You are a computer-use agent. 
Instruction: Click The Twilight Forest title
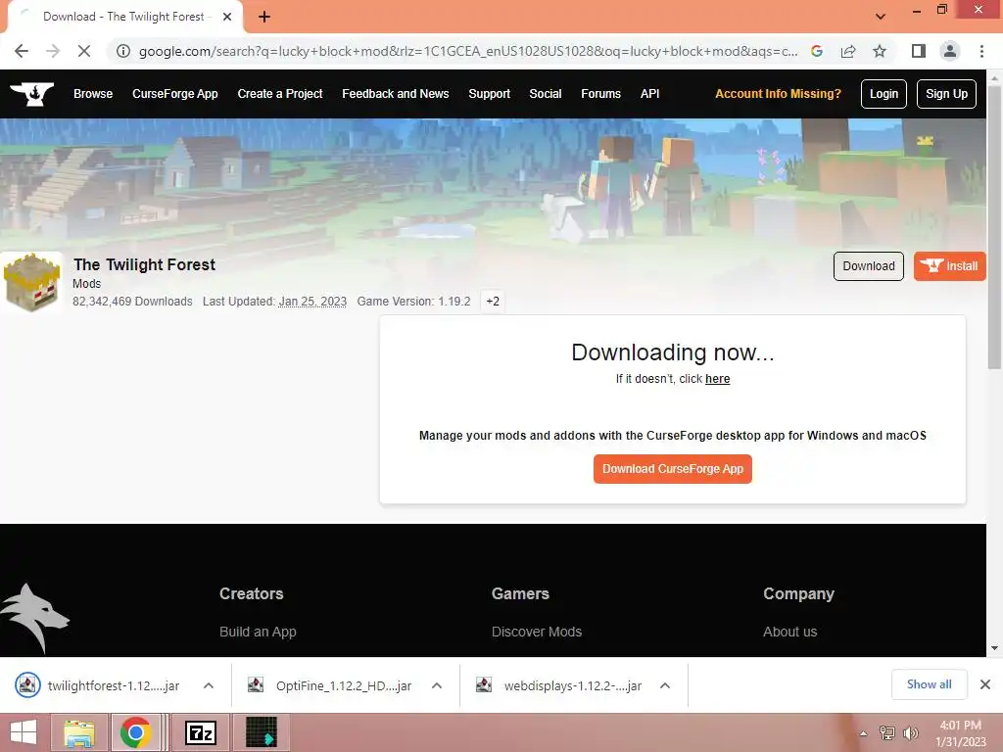pos(144,264)
